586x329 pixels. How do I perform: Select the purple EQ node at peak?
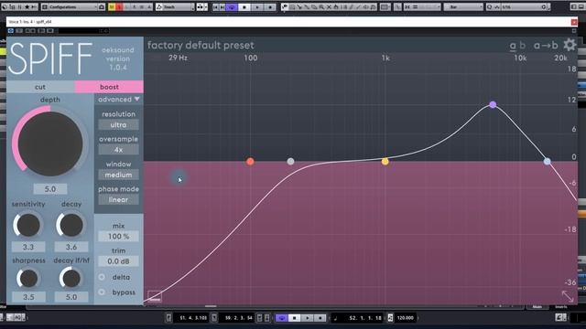coord(493,104)
